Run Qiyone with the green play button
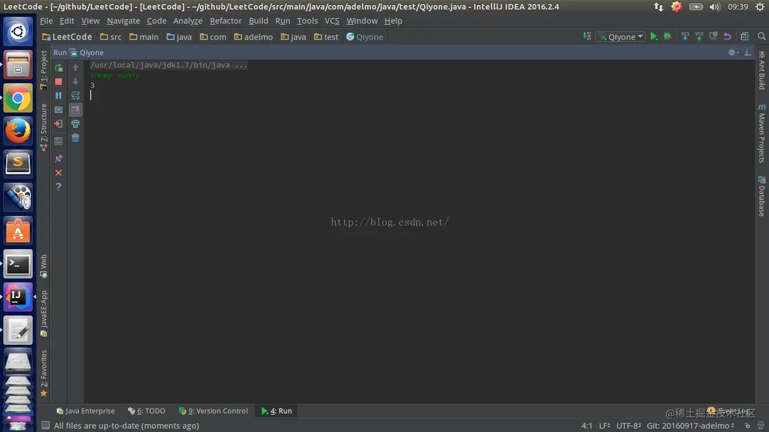The width and height of the screenshot is (769, 432). [x=654, y=37]
